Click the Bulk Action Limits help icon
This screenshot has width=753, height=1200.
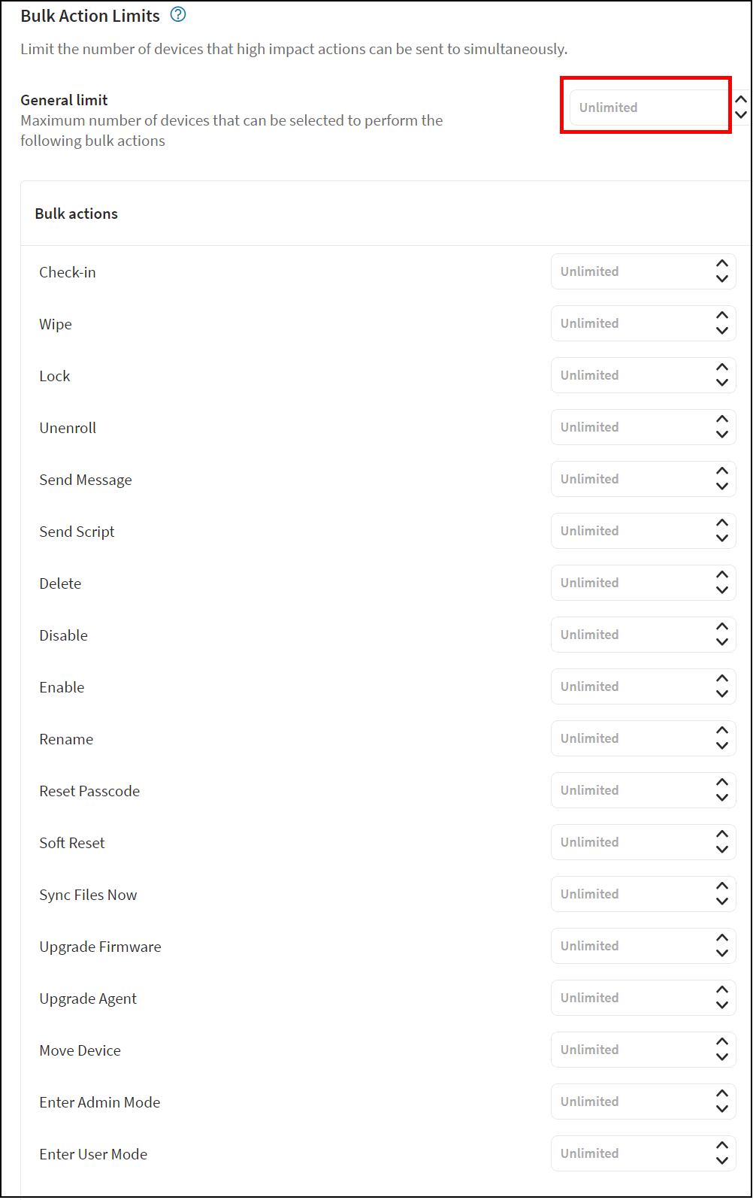178,14
